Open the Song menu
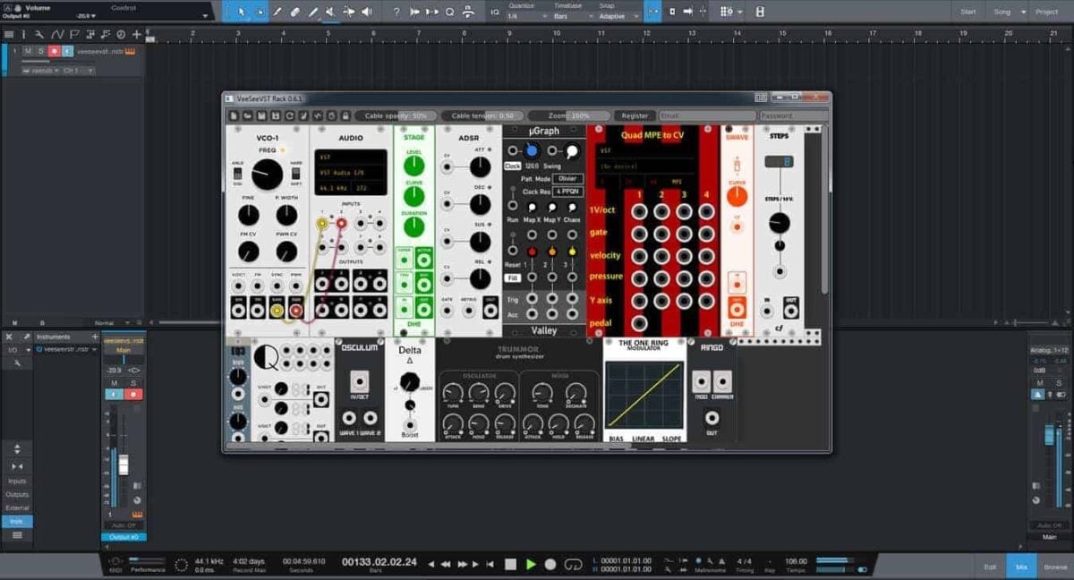1074x580 pixels. (x=1005, y=12)
